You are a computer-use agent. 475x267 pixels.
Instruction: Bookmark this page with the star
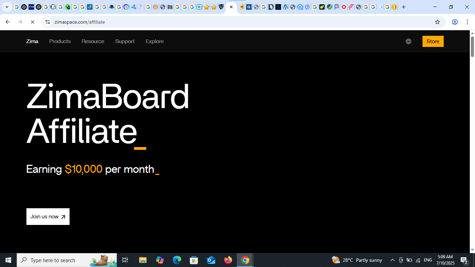[x=437, y=22]
